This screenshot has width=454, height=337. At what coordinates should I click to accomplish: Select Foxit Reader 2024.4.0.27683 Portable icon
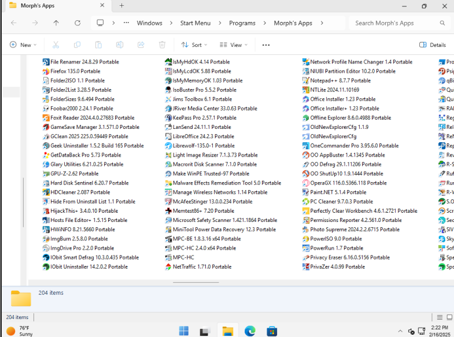(46, 118)
